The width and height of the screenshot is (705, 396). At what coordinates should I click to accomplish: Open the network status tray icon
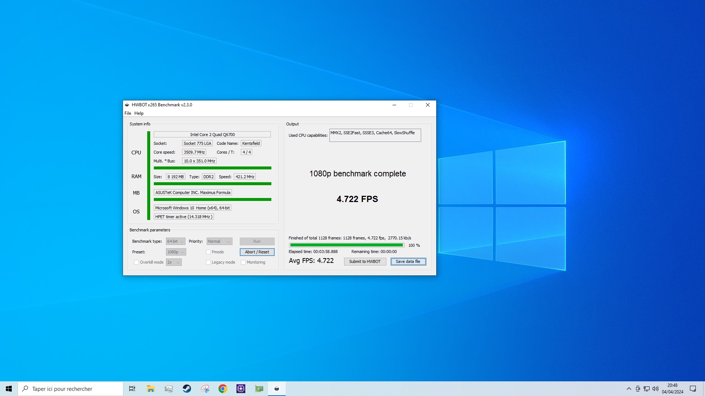click(x=647, y=389)
